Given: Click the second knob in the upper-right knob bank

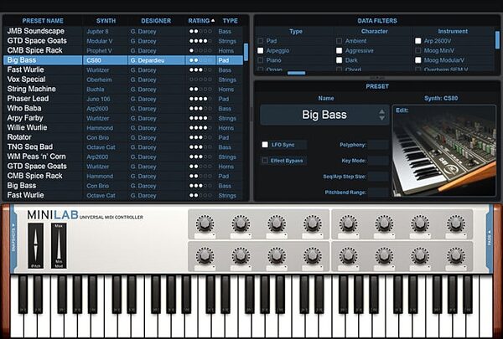Looking at the screenshot, I should pos(384,223).
